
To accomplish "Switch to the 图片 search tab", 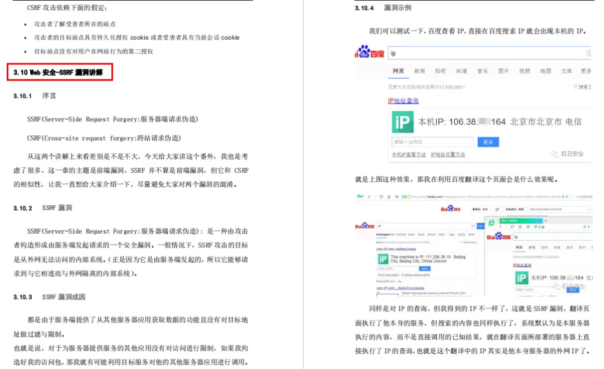I will [505, 71].
